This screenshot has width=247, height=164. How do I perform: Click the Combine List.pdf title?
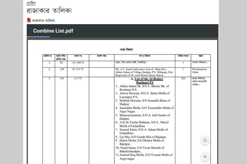pos(53,31)
